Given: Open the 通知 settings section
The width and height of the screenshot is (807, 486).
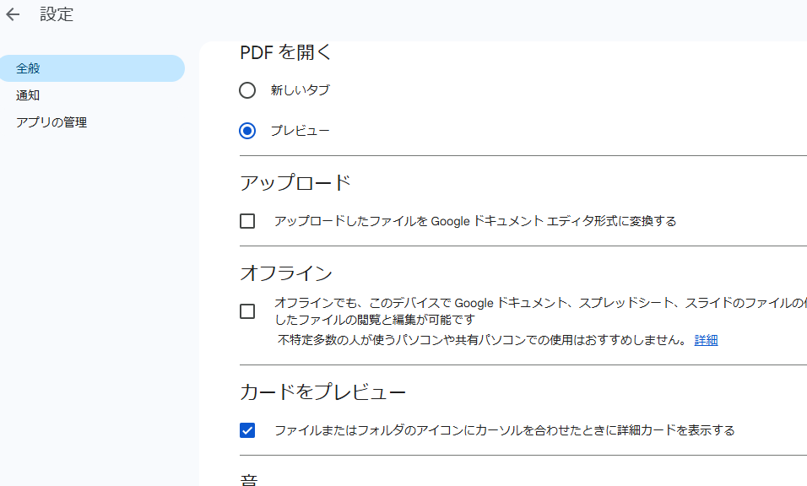Looking at the screenshot, I should tap(28, 95).
